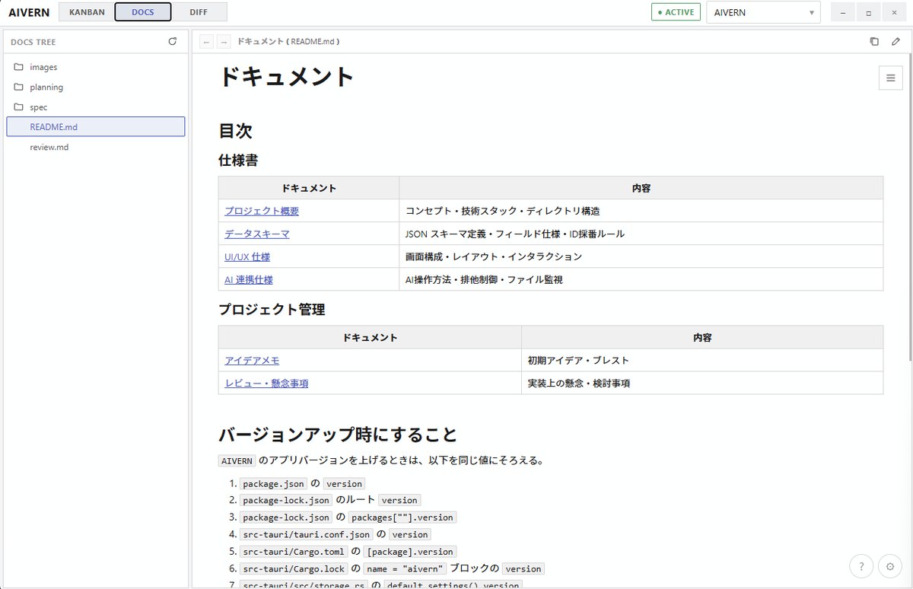Click the 仕様書 heading
Viewport: 913px width, 589px height.
click(x=238, y=160)
